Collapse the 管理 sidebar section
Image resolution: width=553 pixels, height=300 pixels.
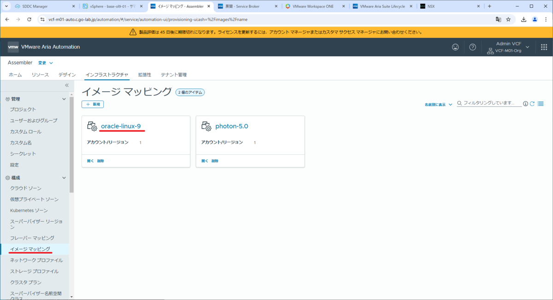[x=64, y=99]
